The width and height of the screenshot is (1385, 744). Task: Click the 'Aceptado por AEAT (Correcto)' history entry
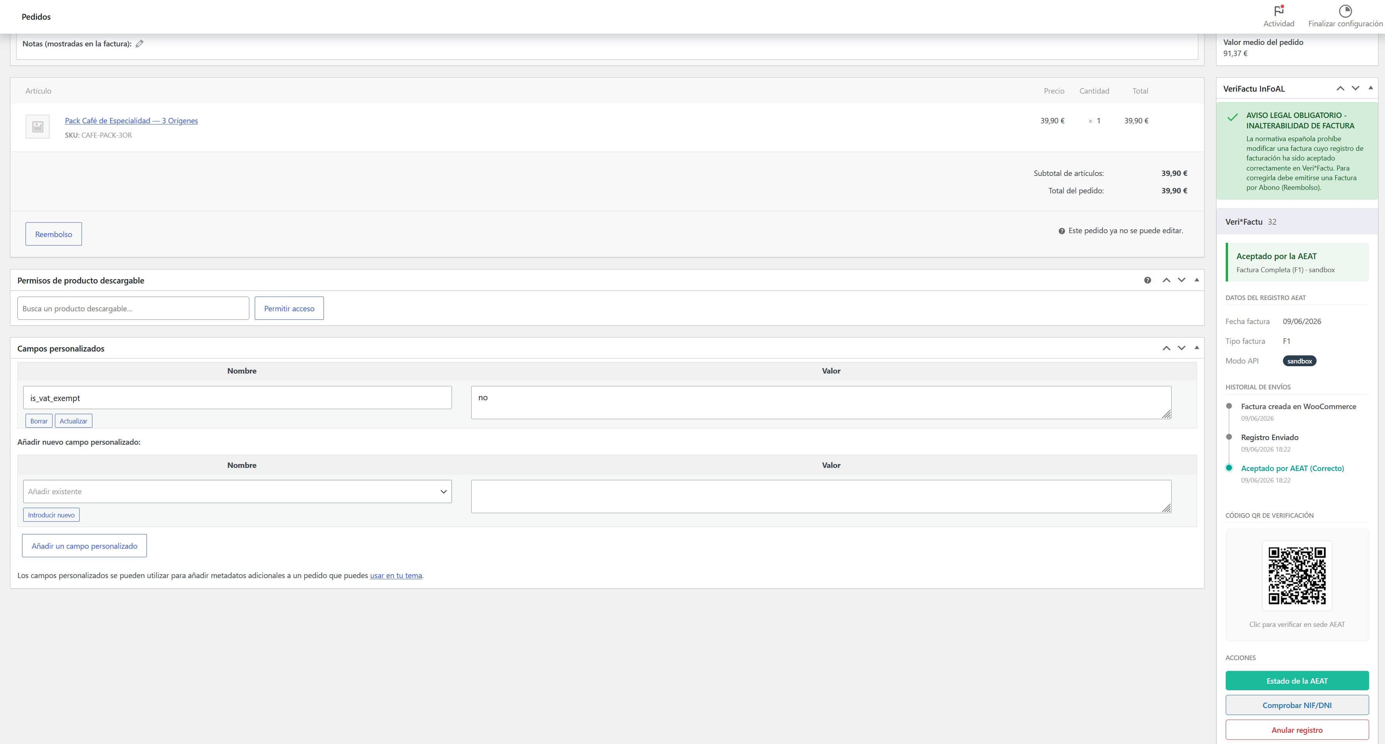pyautogui.click(x=1292, y=468)
